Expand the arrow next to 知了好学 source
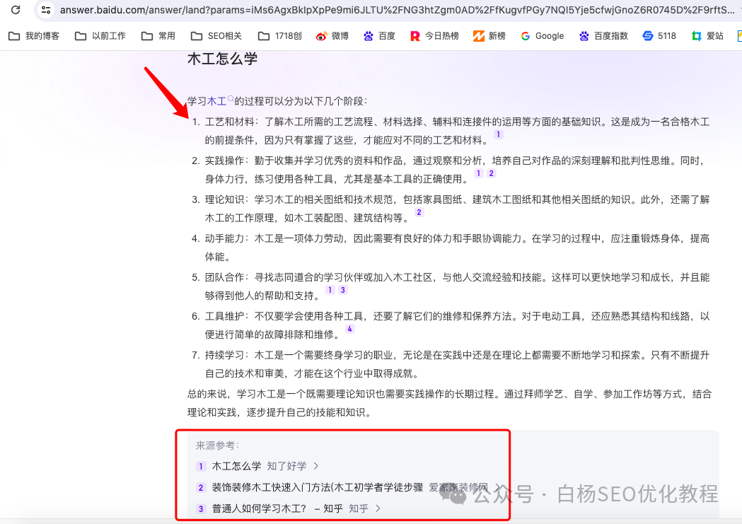 click(x=317, y=466)
